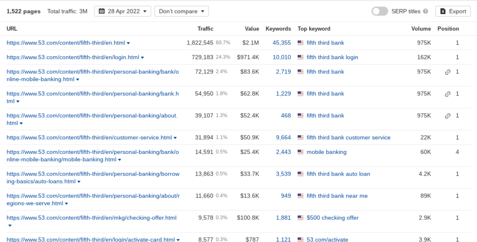Open the Don't compare dropdown
477x242 pixels.
click(182, 11)
